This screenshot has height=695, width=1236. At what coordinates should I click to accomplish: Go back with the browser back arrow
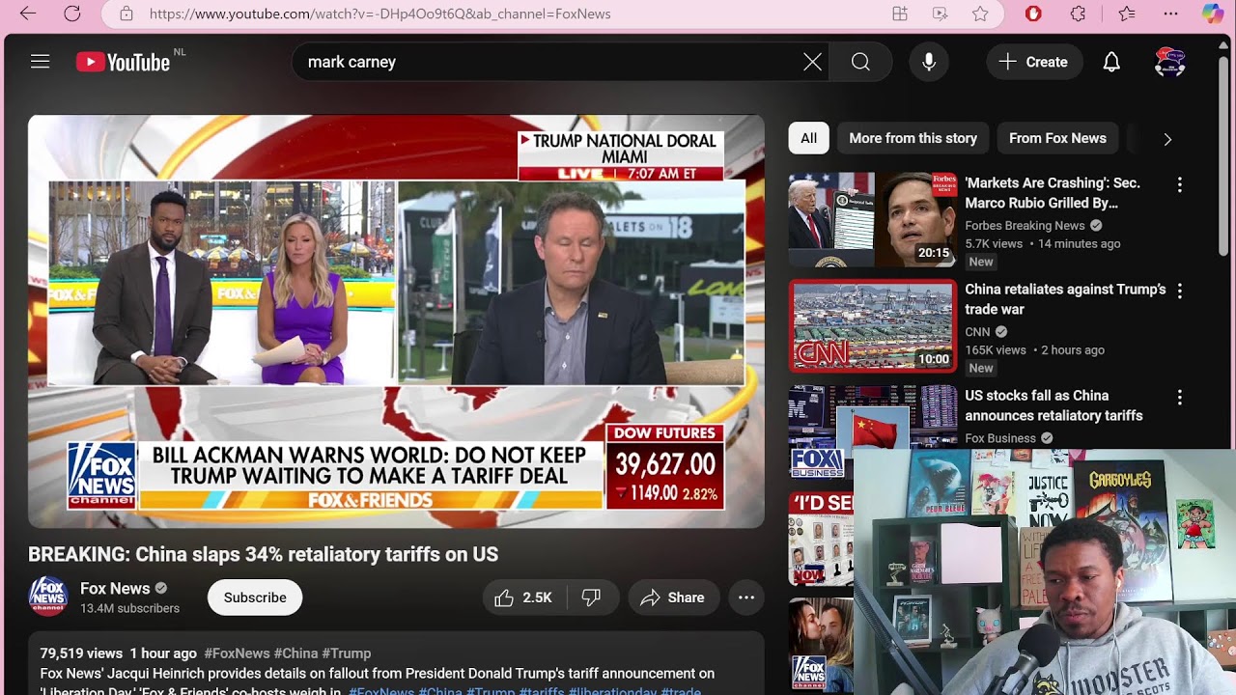[27, 14]
